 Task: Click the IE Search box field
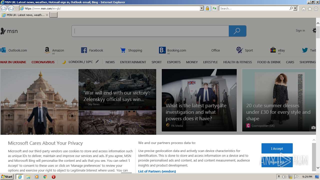(x=254, y=8)
